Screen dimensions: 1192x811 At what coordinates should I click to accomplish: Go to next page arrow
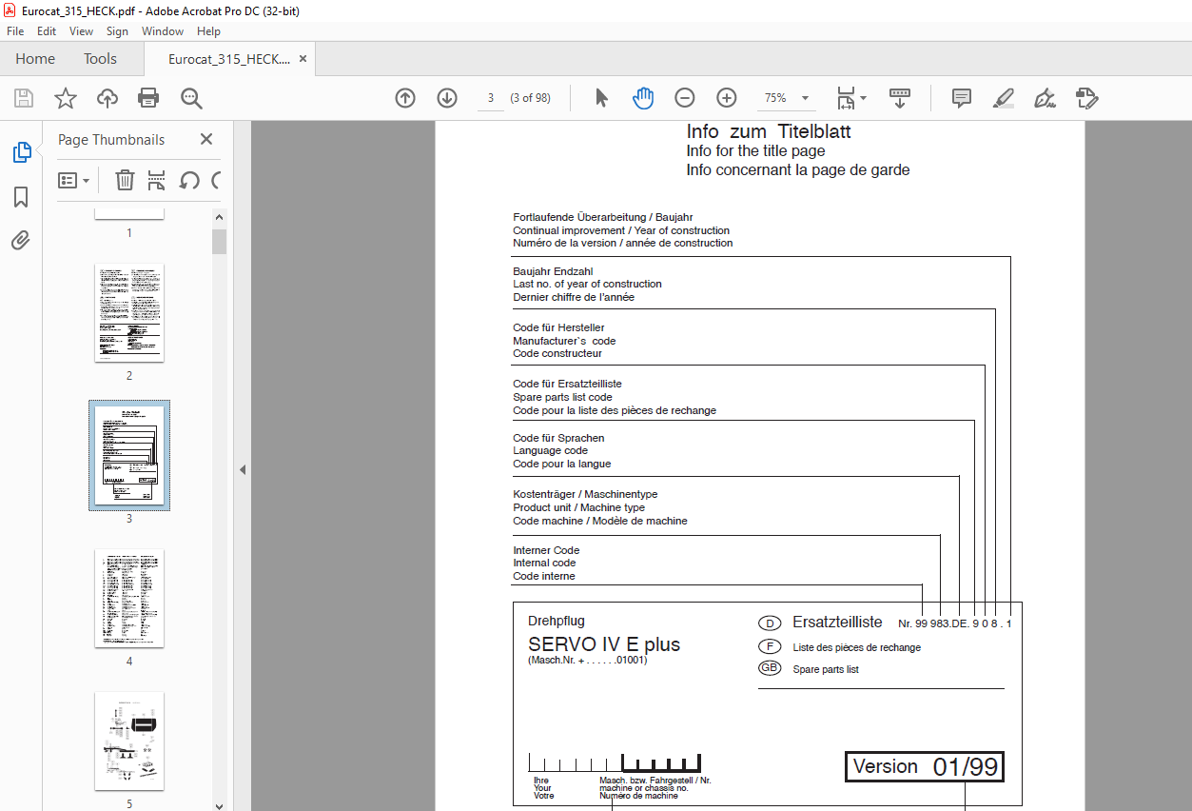pos(447,98)
